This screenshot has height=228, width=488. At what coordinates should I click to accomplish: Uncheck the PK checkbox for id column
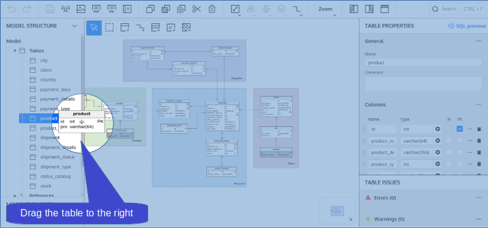click(x=460, y=129)
